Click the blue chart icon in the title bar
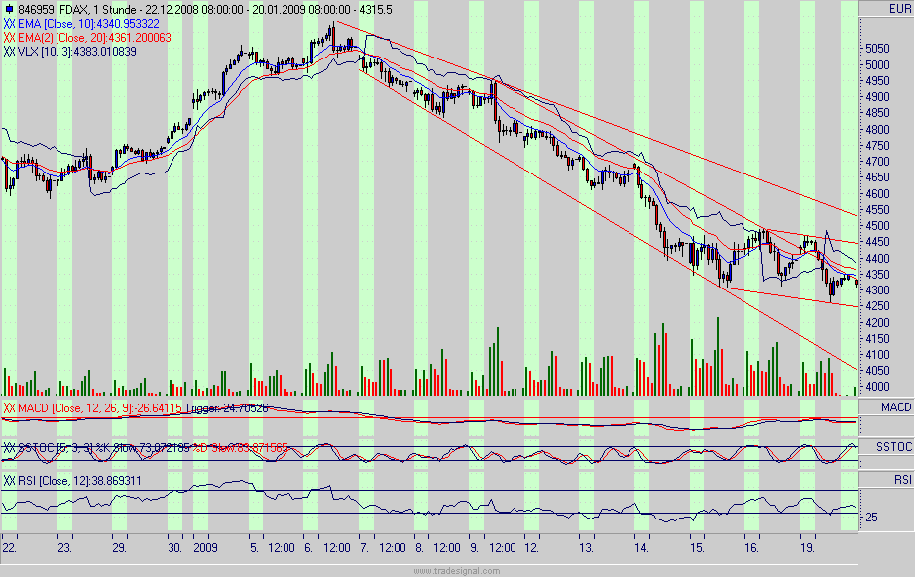Screen dimensions: 915x577 tap(11, 7)
